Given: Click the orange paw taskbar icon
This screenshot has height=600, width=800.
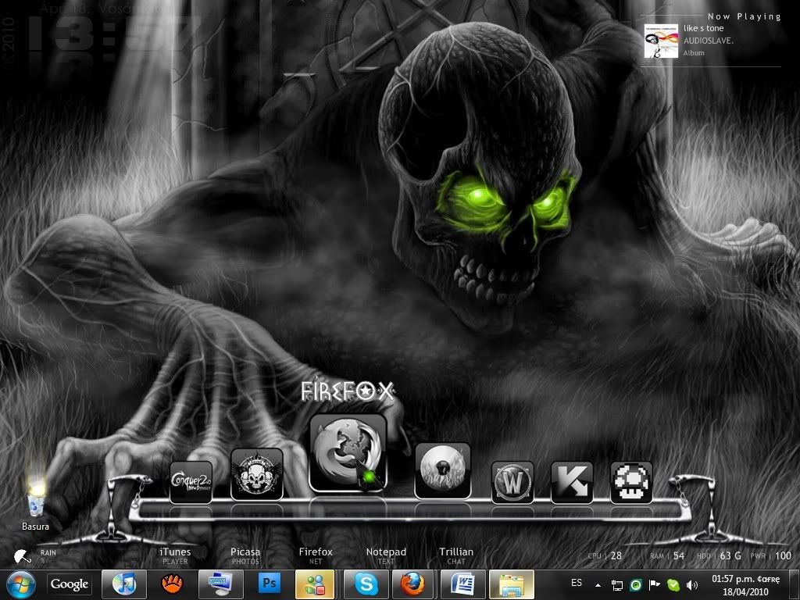Looking at the screenshot, I should pos(172,584).
